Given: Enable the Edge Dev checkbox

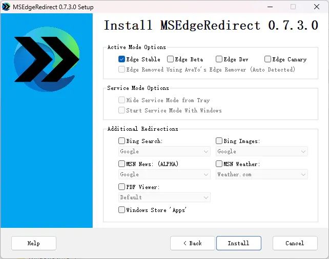Looking at the screenshot, I should pyautogui.click(x=219, y=59).
